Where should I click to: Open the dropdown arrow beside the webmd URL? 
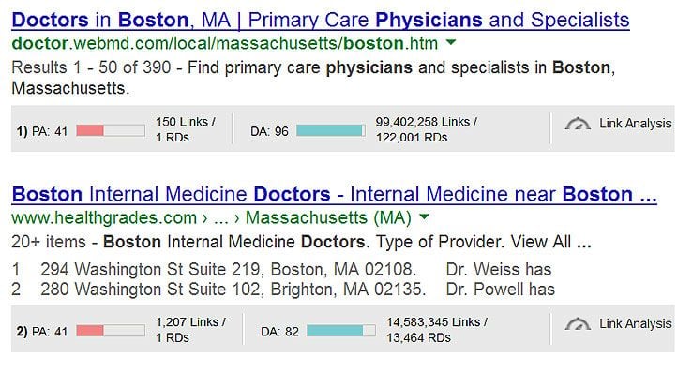(x=451, y=43)
